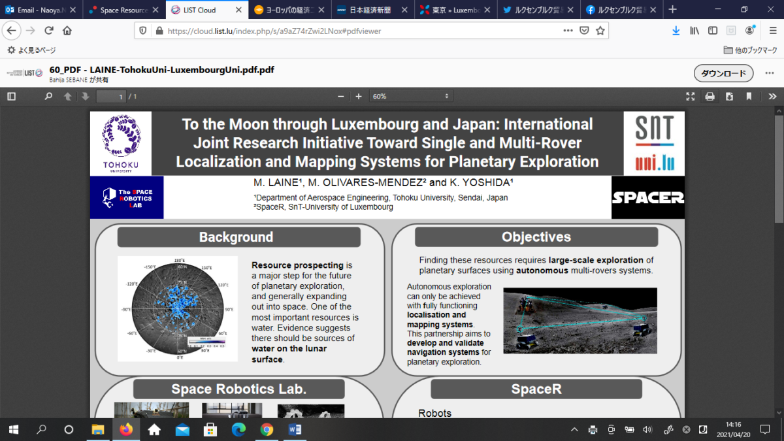The width and height of the screenshot is (784, 441).
Task: Open the 60% zoom level dropdown
Action: tap(411, 96)
